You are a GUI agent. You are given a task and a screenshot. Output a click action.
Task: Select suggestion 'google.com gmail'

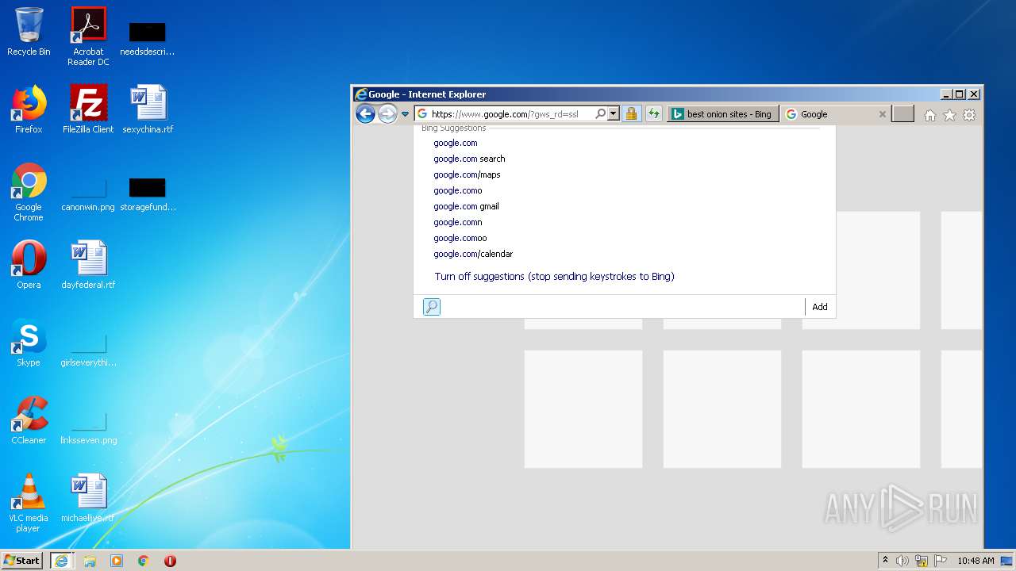[466, 206]
